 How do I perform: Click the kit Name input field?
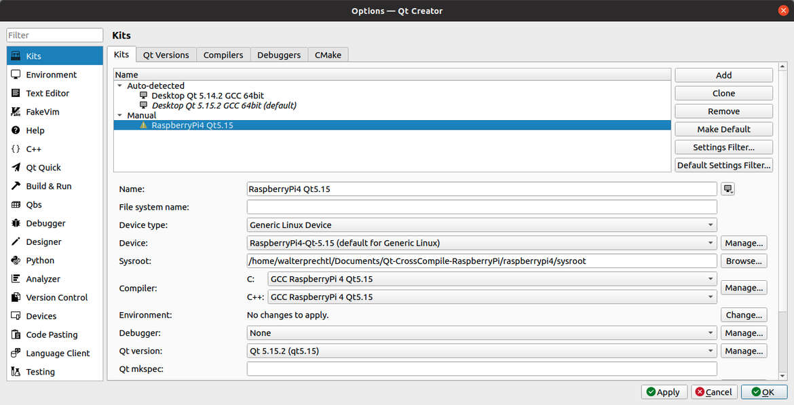[x=482, y=189]
